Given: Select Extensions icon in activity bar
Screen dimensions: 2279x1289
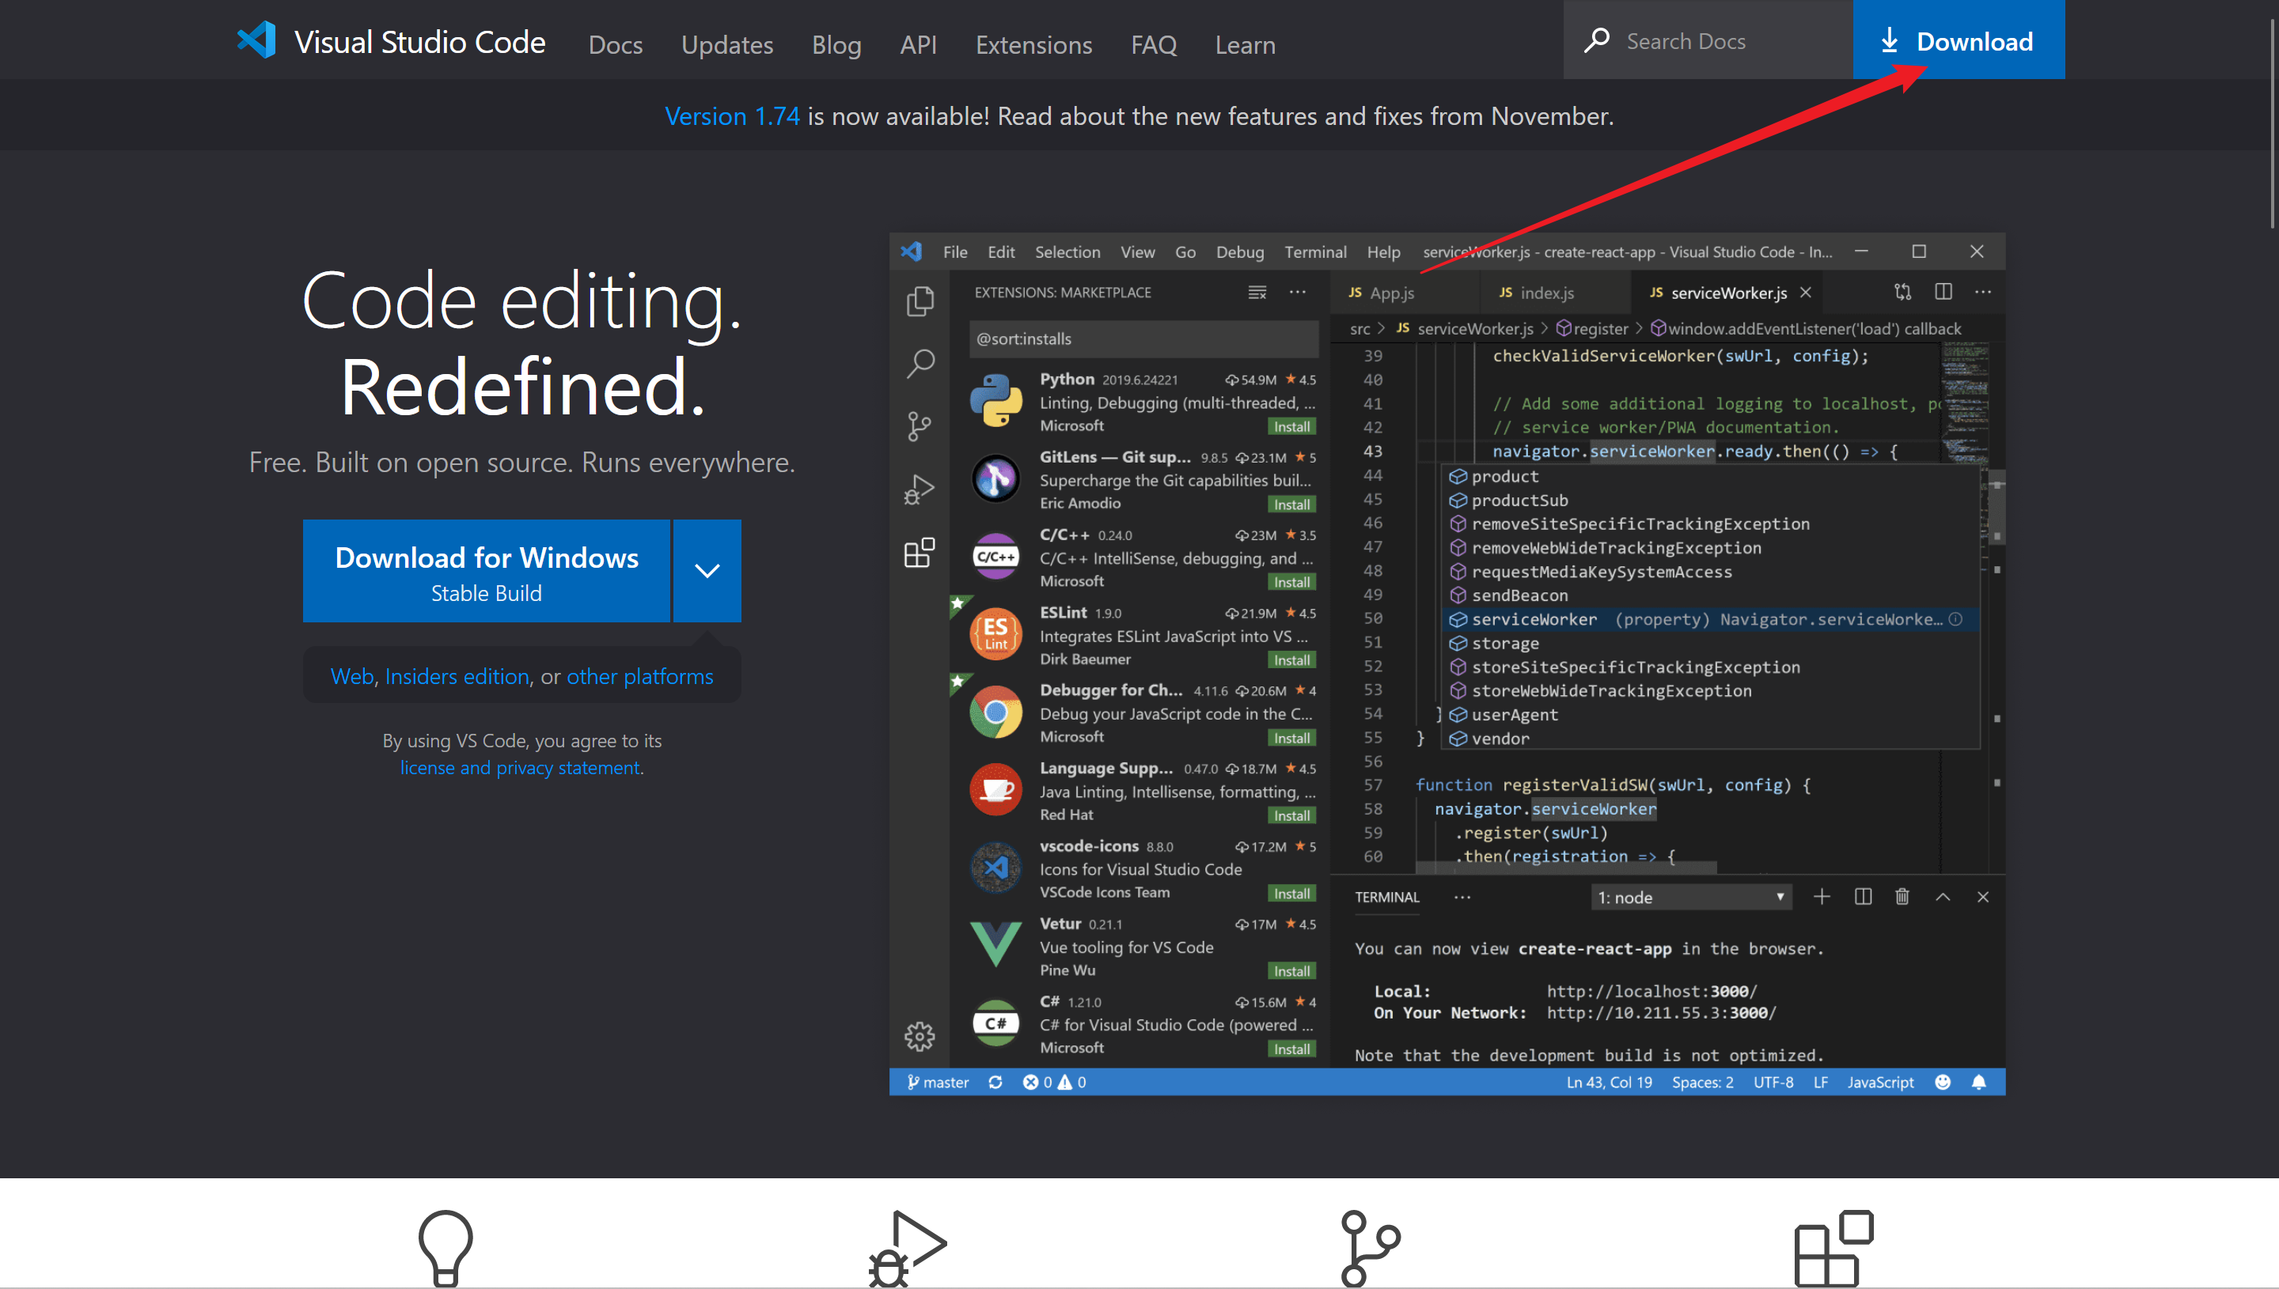Looking at the screenshot, I should tap(920, 553).
